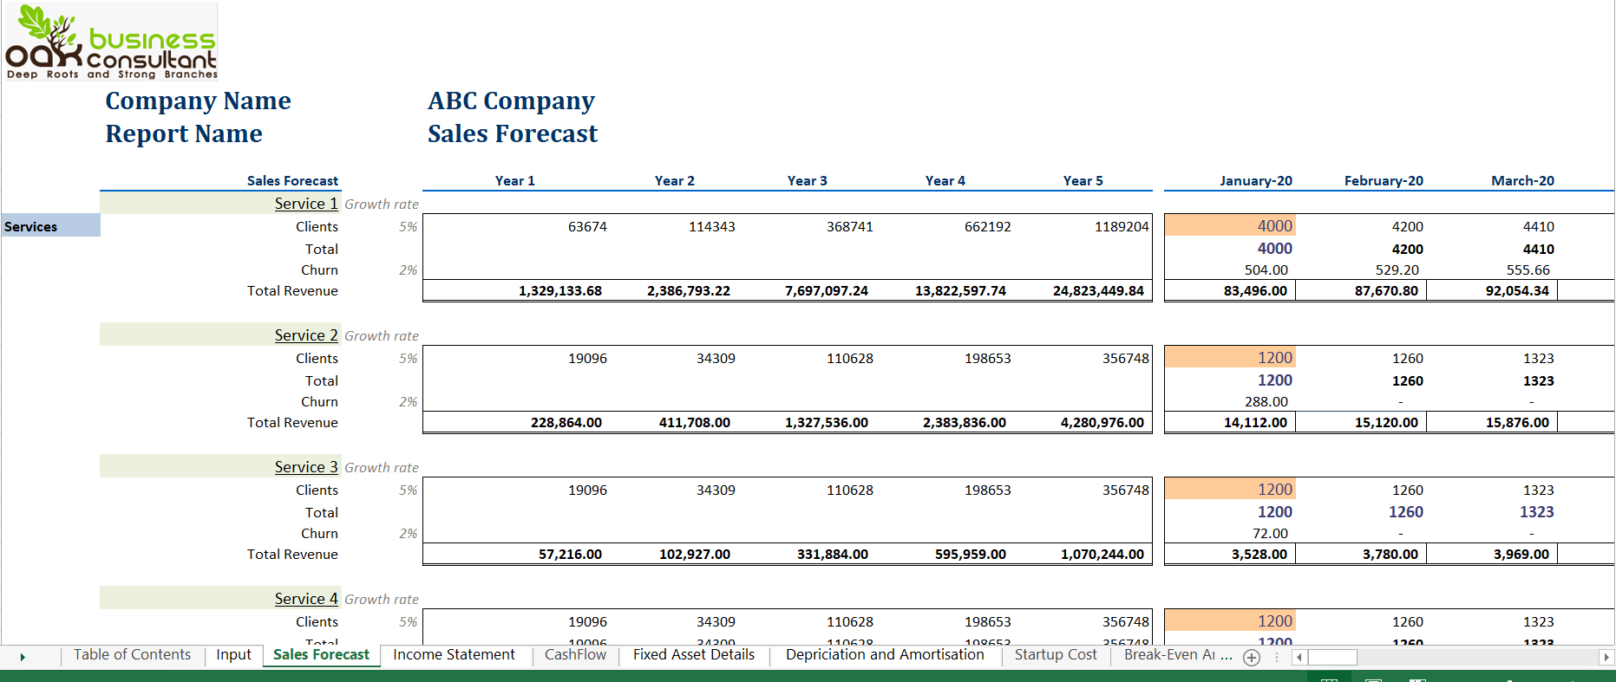Select Service 2 orange 1200 input cell
The width and height of the screenshot is (1616, 682).
click(x=1230, y=357)
